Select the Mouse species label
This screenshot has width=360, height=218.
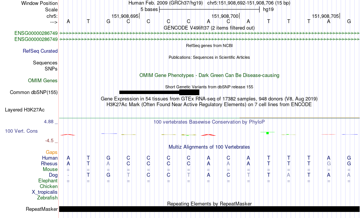click(x=50, y=169)
